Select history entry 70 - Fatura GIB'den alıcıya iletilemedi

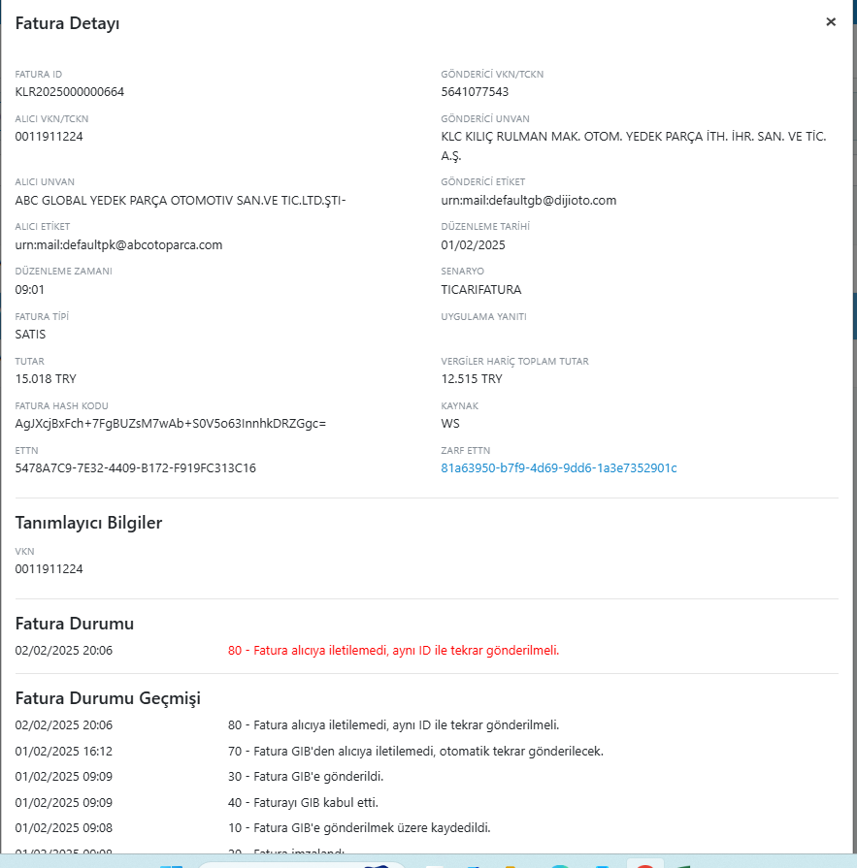click(x=415, y=752)
